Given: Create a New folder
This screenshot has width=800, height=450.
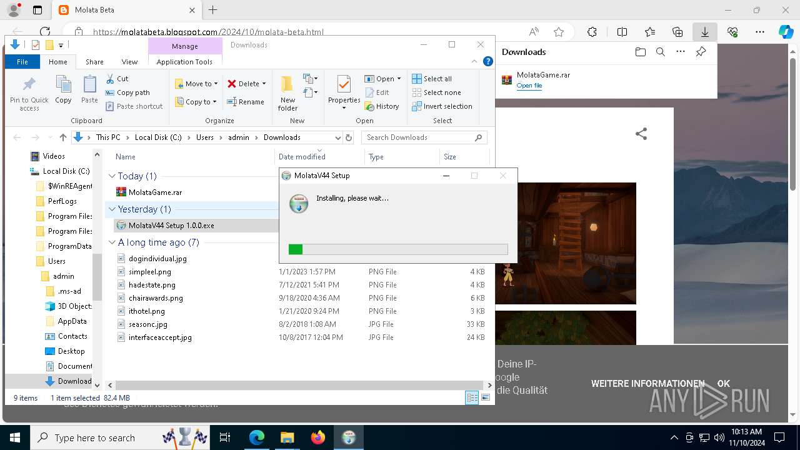Looking at the screenshot, I should 287,93.
